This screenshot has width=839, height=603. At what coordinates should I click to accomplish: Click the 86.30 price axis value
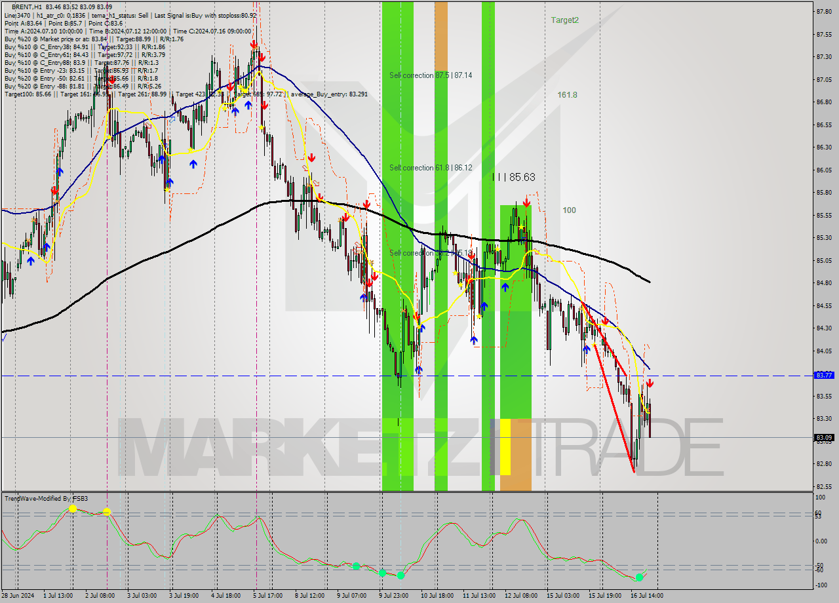point(824,147)
